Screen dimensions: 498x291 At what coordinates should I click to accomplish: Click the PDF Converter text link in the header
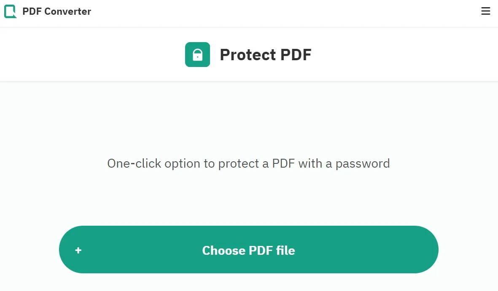click(x=57, y=11)
